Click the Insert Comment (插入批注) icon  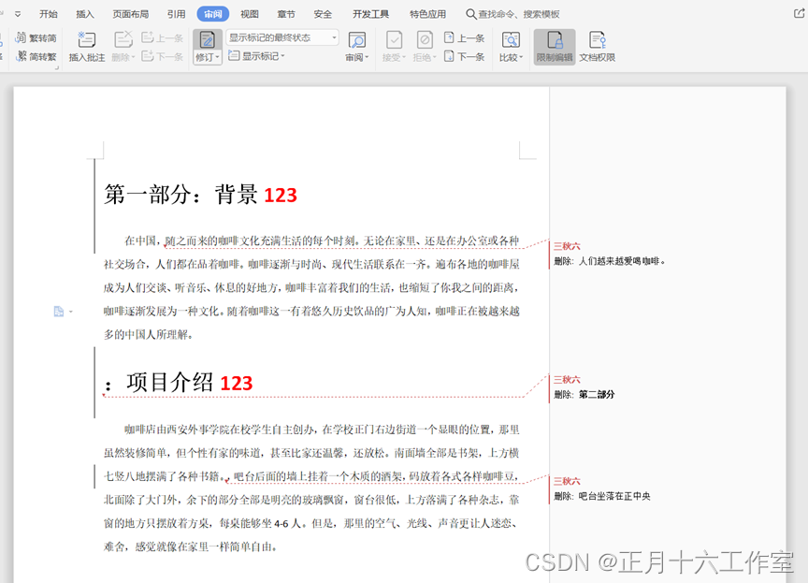coord(87,40)
